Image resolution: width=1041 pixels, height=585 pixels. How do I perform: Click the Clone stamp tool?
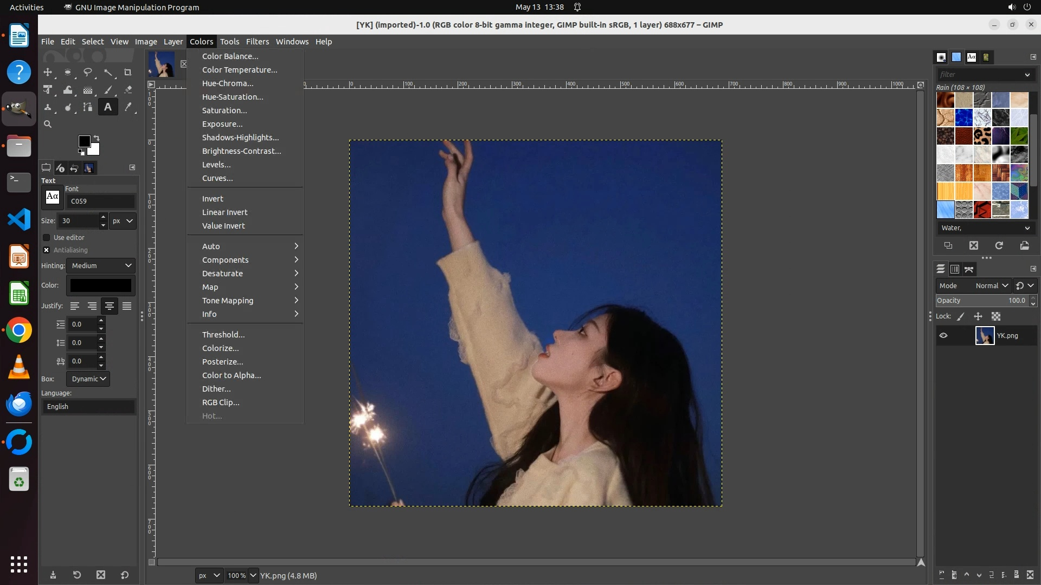(48, 107)
